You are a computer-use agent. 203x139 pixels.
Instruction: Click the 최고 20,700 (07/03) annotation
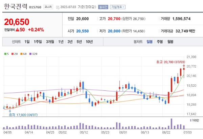tap(171, 62)
